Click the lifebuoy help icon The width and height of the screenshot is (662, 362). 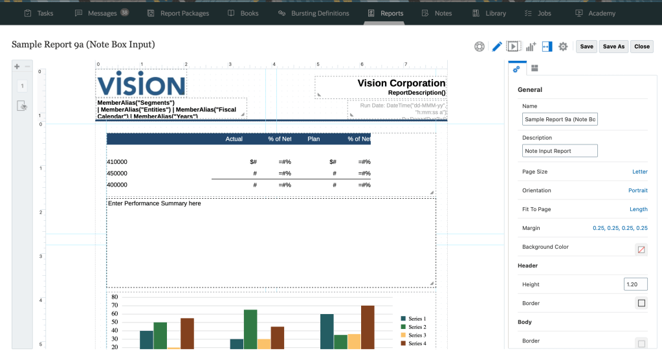pos(480,47)
